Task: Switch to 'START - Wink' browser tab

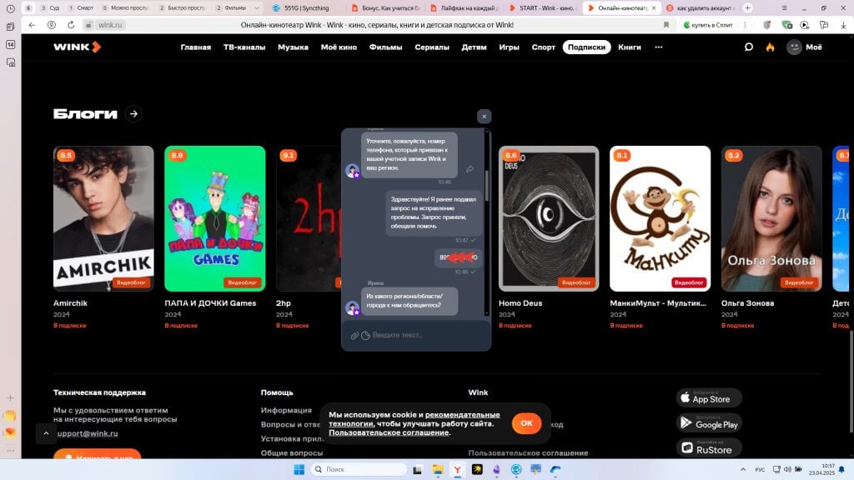Action: 542,8
